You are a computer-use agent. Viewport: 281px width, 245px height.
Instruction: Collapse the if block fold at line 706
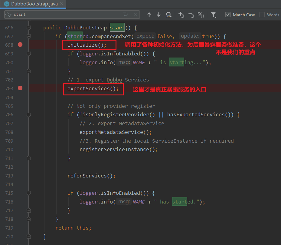coord(29,115)
